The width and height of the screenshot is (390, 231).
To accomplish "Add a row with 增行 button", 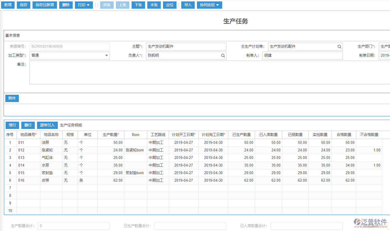I will pos(12,125).
